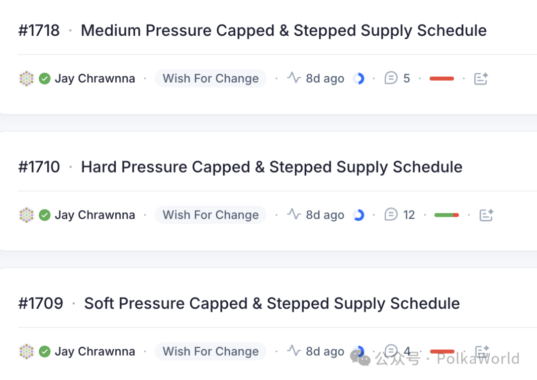Click the activity pulse icon on referendum #1709

click(x=294, y=351)
